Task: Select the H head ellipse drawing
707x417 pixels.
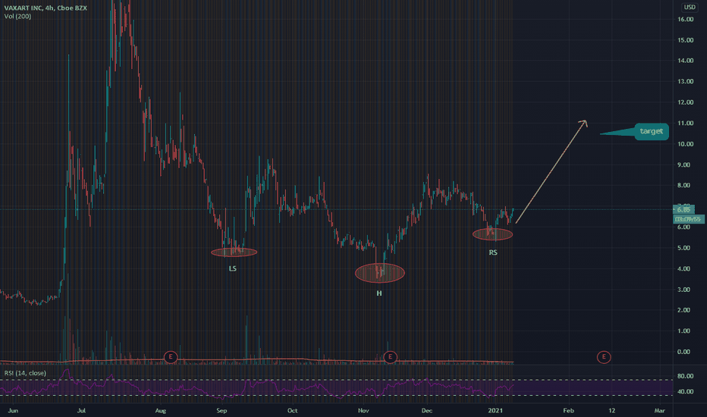Action: [379, 273]
